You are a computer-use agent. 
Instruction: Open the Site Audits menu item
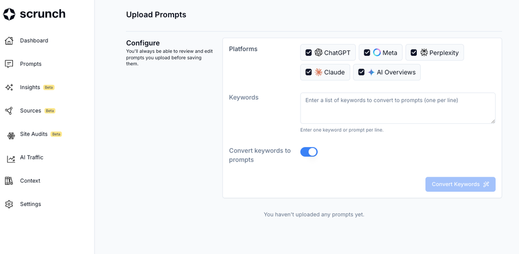pos(34,134)
